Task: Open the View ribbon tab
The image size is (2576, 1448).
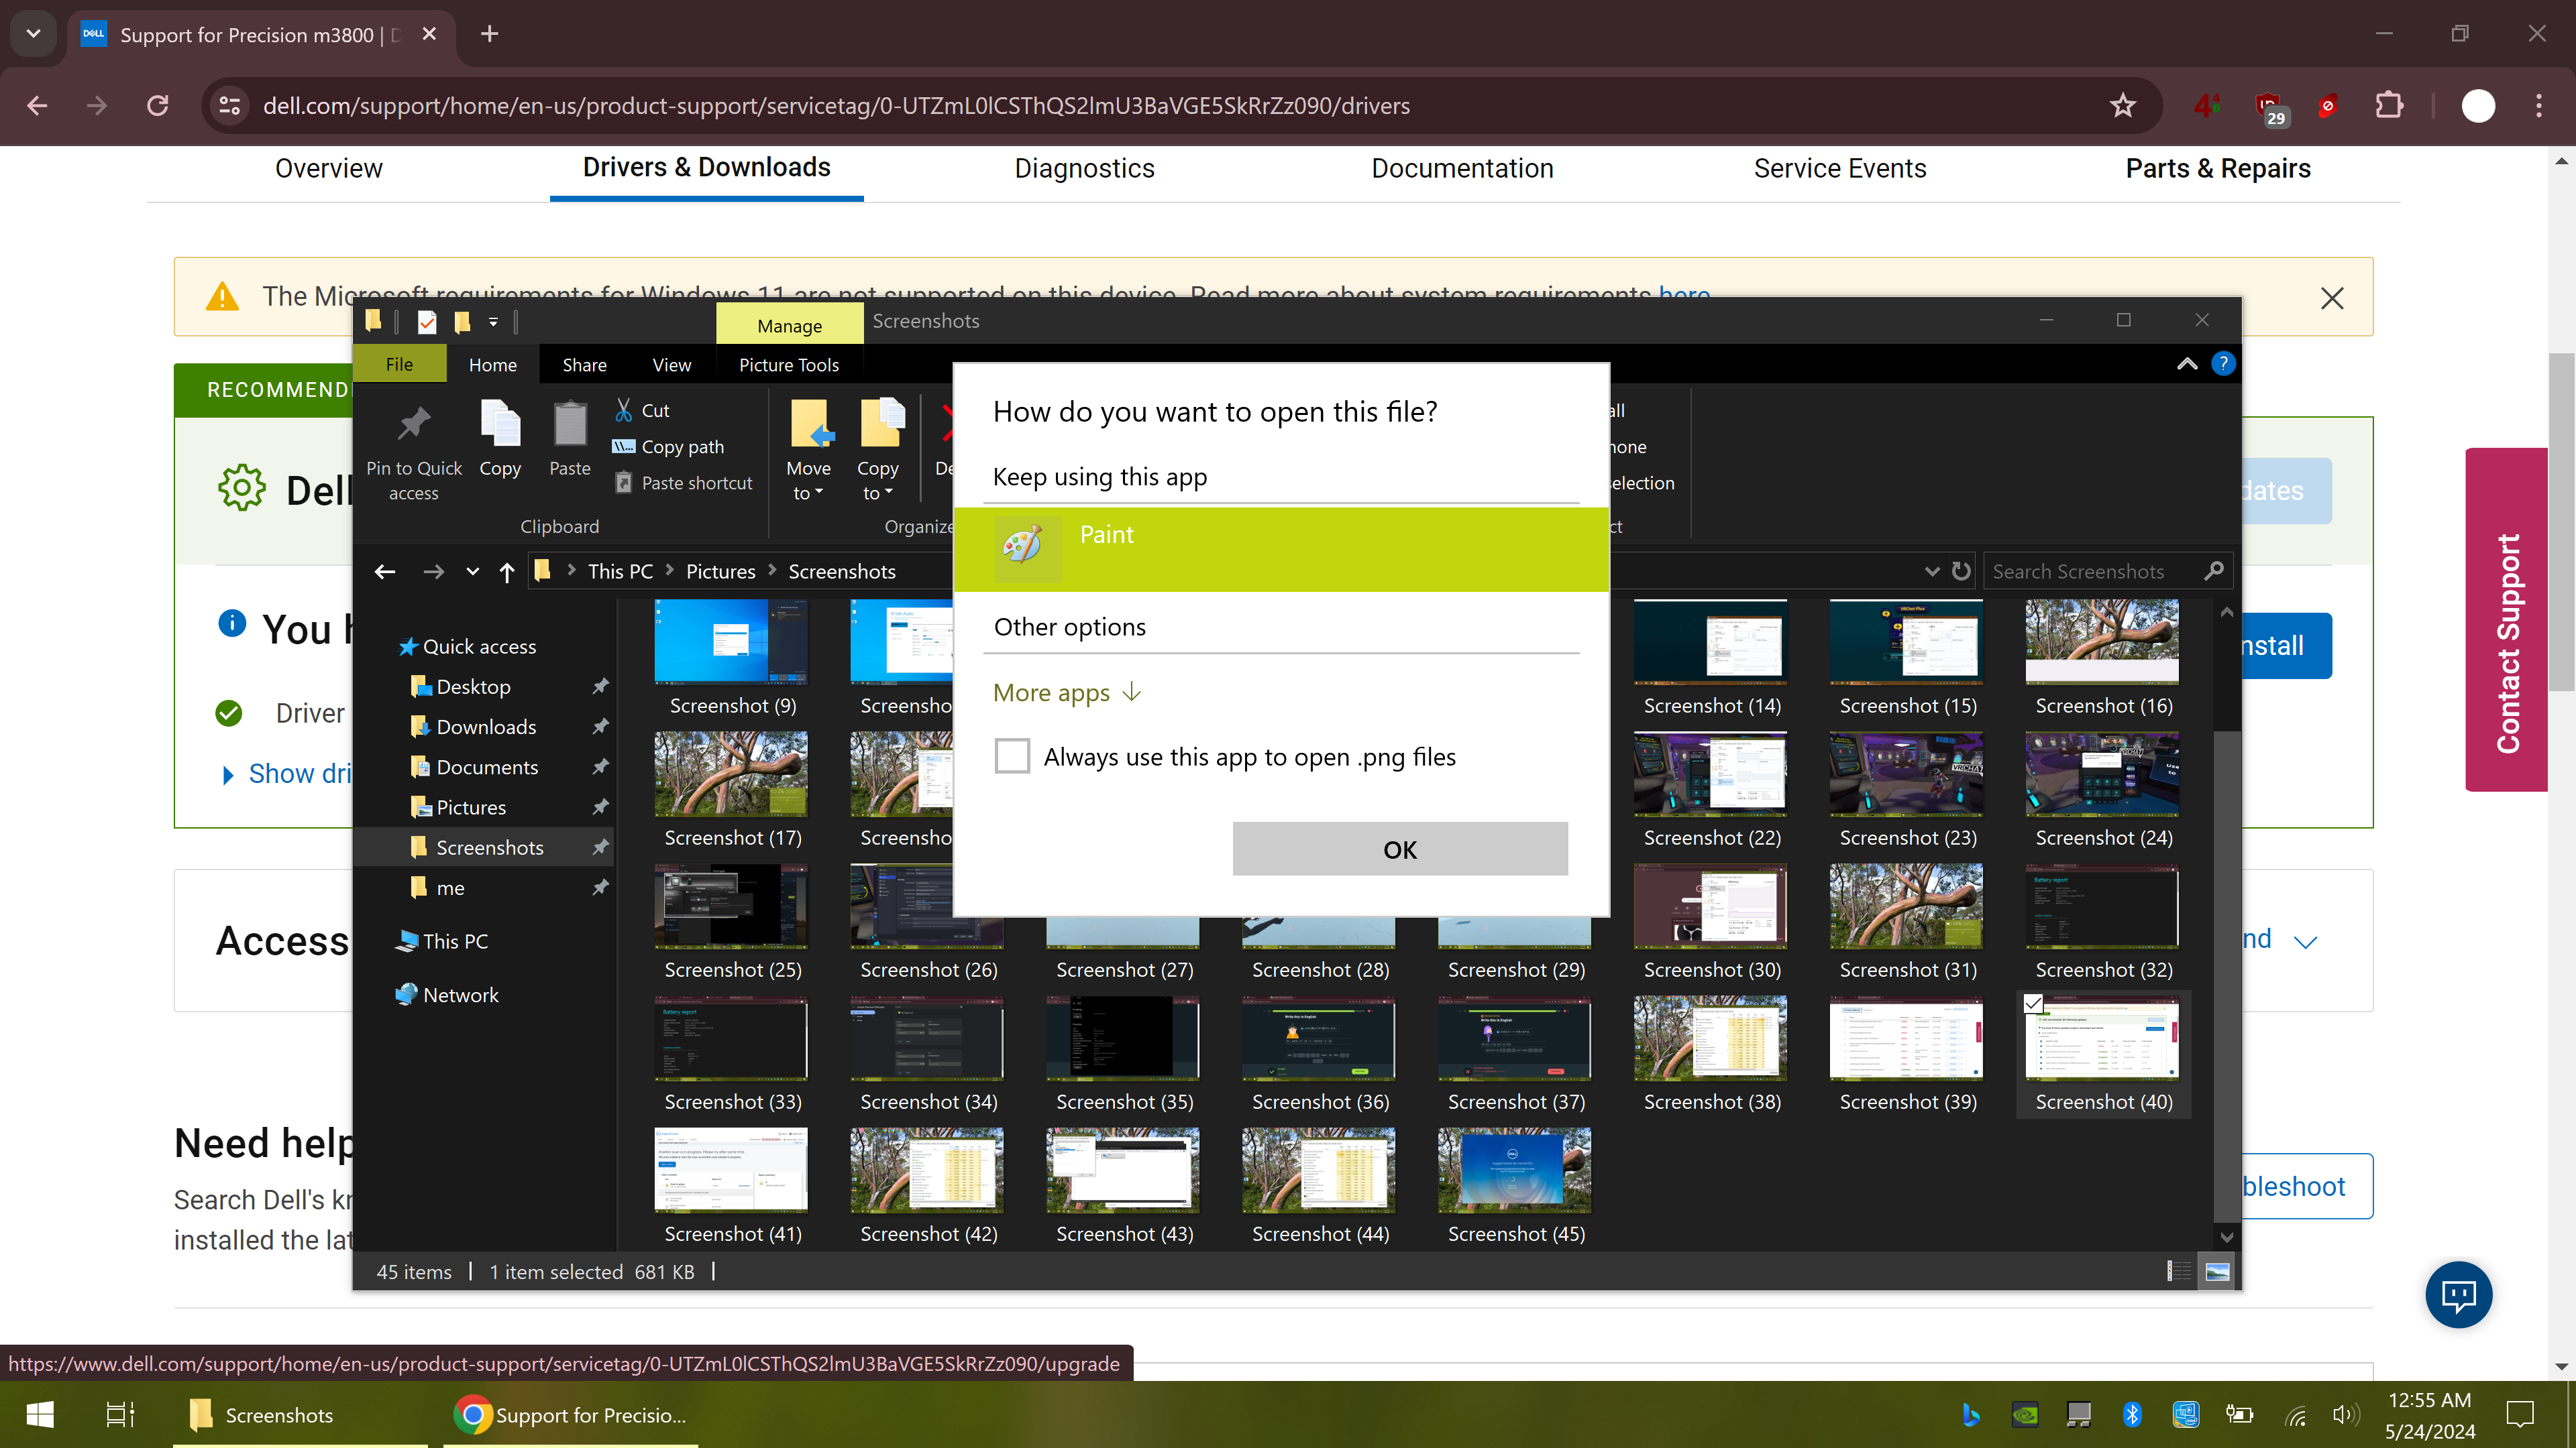Action: pyautogui.click(x=671, y=365)
